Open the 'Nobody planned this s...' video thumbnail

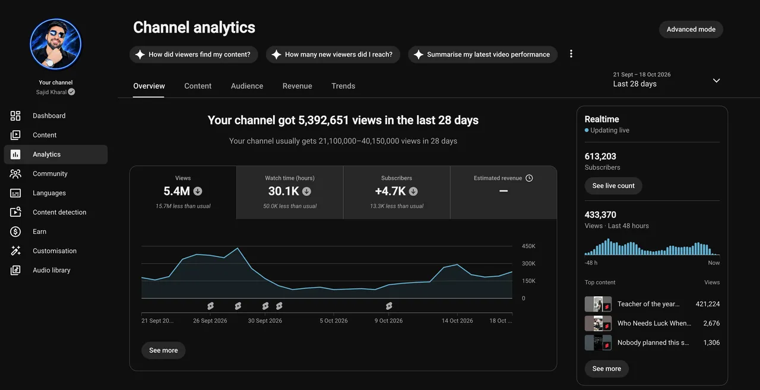click(x=598, y=343)
